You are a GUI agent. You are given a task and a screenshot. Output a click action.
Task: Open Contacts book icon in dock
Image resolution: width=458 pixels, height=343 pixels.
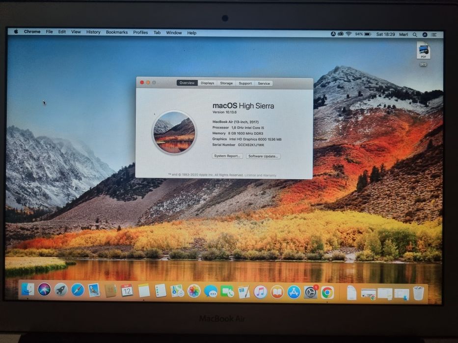[x=110, y=291]
